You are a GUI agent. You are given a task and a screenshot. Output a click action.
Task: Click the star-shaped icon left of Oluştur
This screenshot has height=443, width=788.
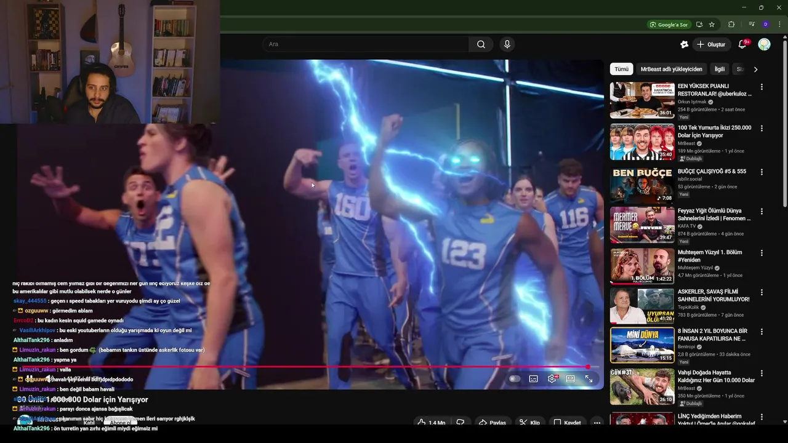pos(684,44)
